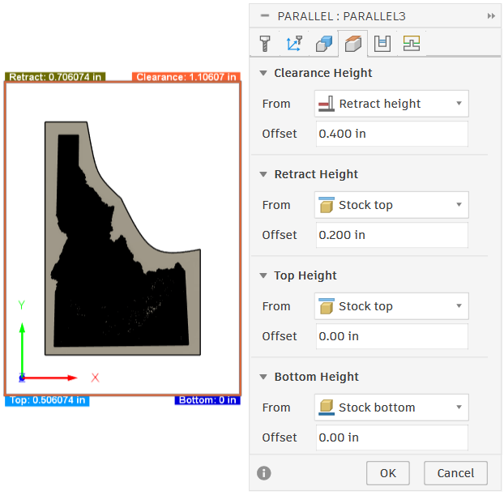Open Clearance Height From dropdown
This screenshot has height=495, width=504.
(391, 104)
